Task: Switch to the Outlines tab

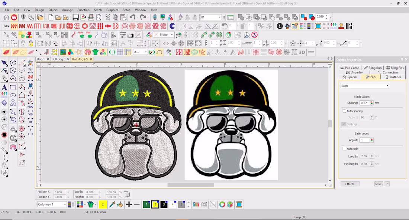Action: (x=393, y=77)
